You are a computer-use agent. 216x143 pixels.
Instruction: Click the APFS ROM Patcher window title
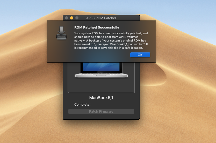[101, 18]
